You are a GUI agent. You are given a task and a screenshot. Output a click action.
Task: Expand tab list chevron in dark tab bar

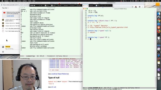tap(108, 5)
